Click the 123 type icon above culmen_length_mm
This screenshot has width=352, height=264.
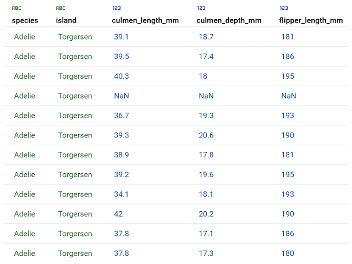(117, 8)
